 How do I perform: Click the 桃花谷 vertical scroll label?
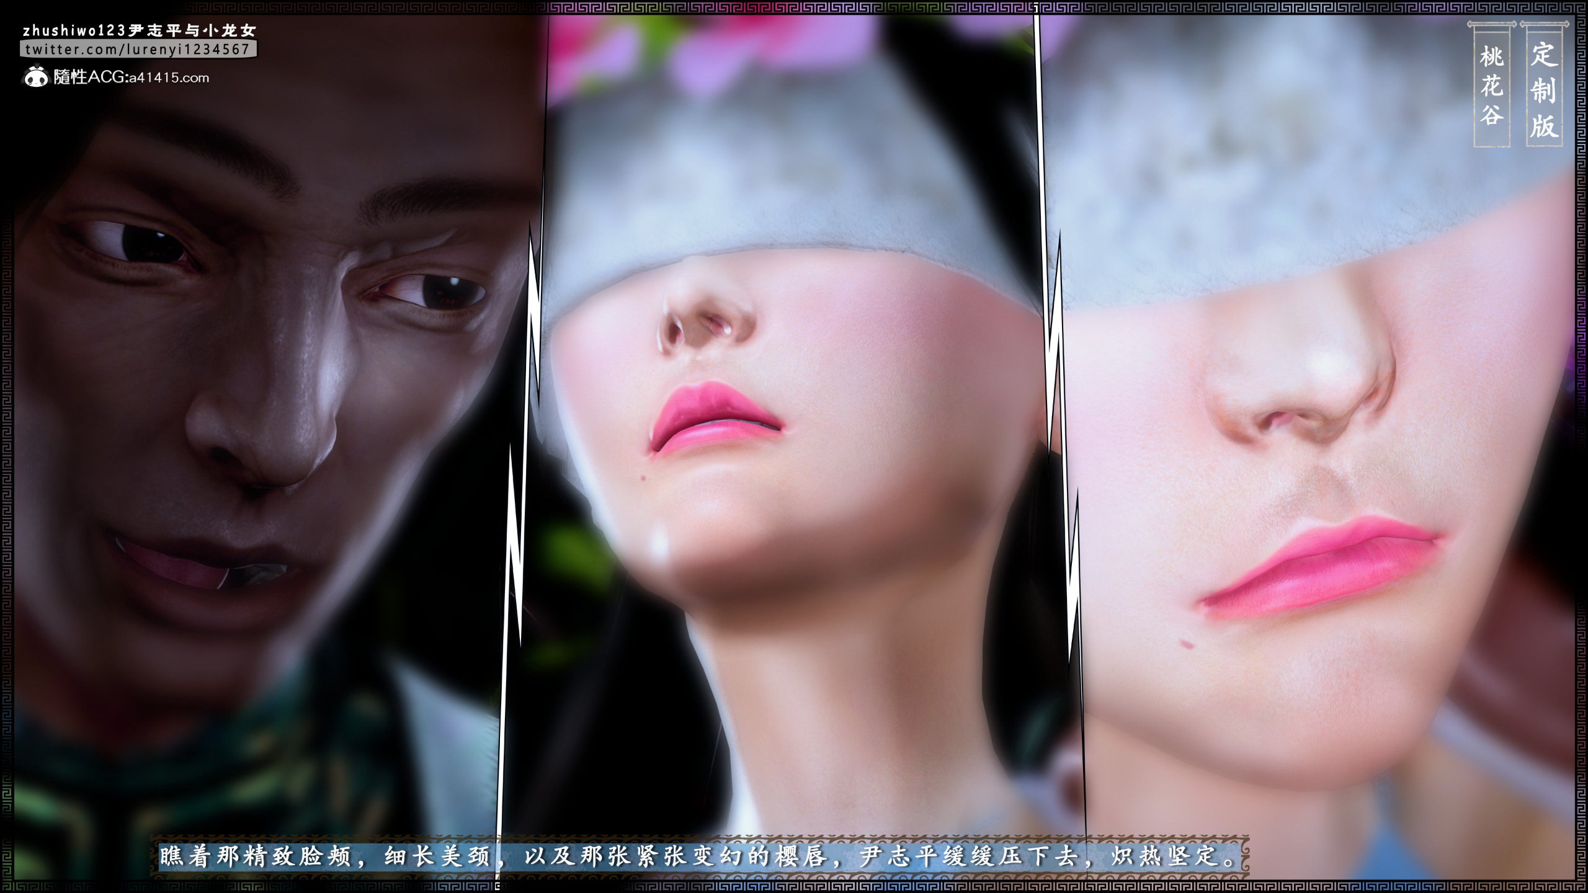[1492, 85]
